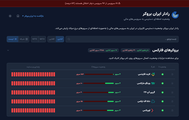Click the ۲۹ پلتفرم آفلاین badge
This screenshot has height=120, width=189.
point(129,50)
